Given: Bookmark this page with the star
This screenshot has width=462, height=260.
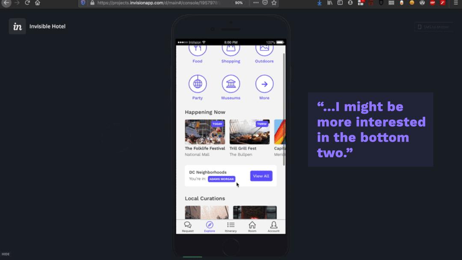Looking at the screenshot, I should click(274, 3).
